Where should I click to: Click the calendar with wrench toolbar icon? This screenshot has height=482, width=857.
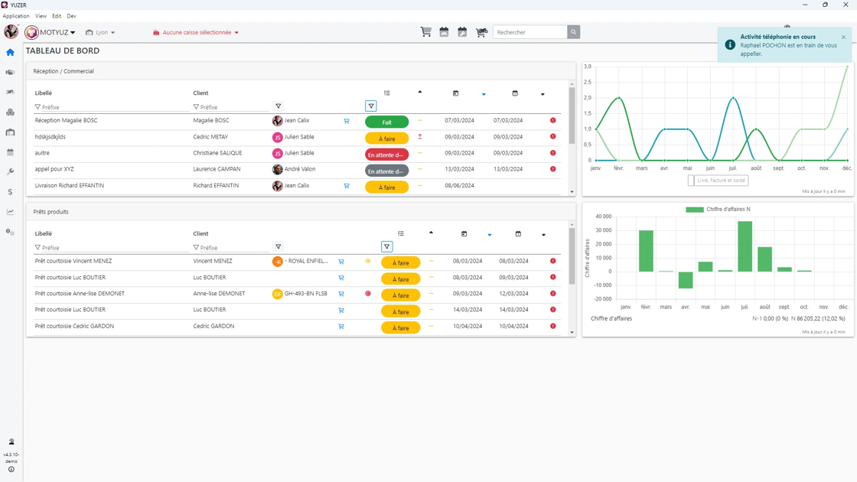pyautogui.click(x=462, y=32)
